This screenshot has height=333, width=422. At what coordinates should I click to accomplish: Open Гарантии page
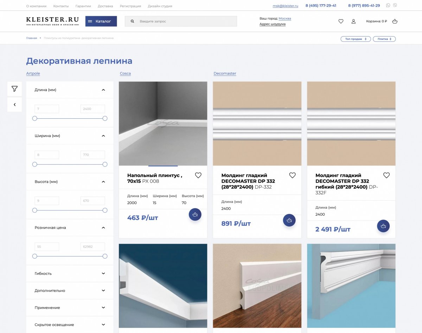tap(83, 6)
